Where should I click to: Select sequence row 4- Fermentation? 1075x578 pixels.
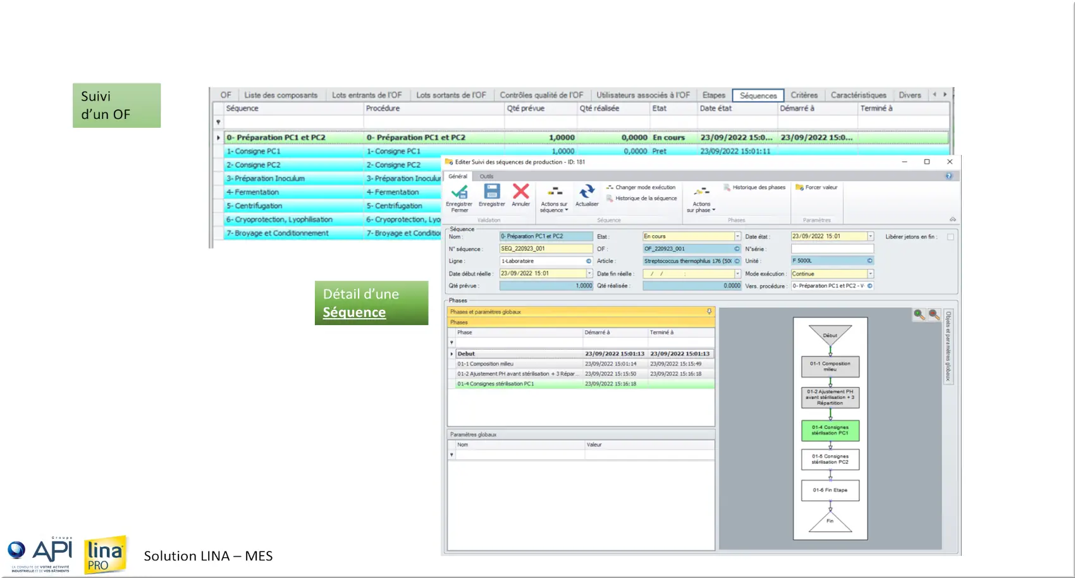pos(333,192)
